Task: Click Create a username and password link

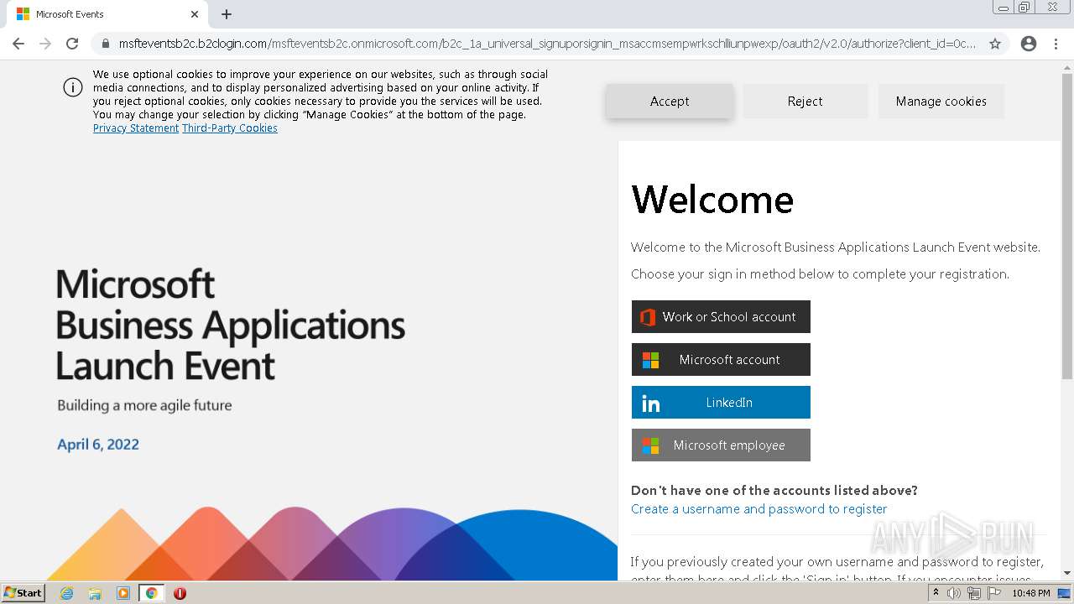Action: (x=759, y=509)
